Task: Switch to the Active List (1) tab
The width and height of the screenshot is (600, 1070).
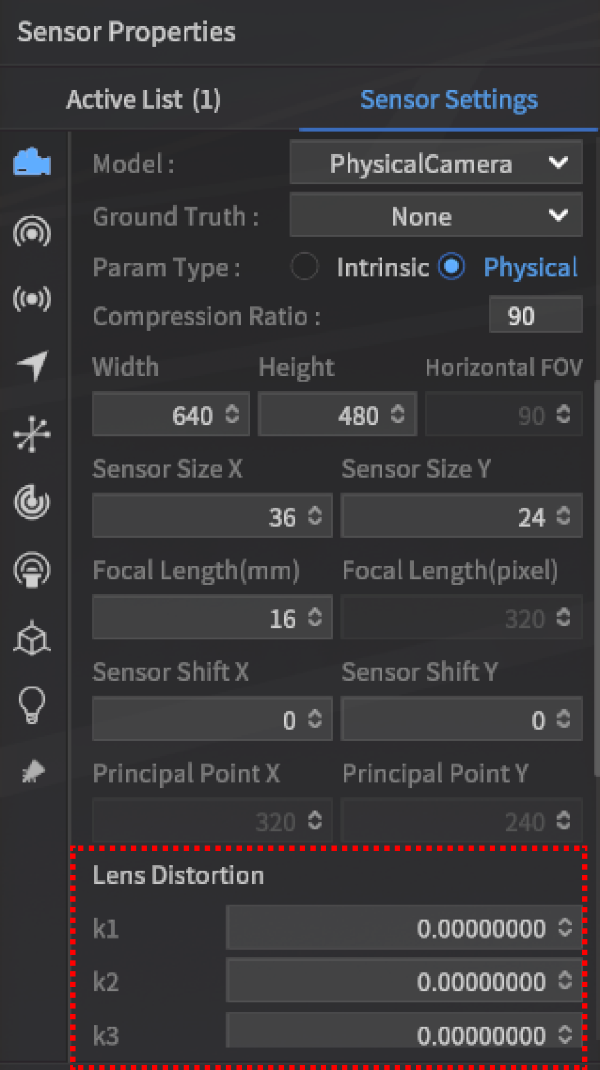Action: coord(144,100)
